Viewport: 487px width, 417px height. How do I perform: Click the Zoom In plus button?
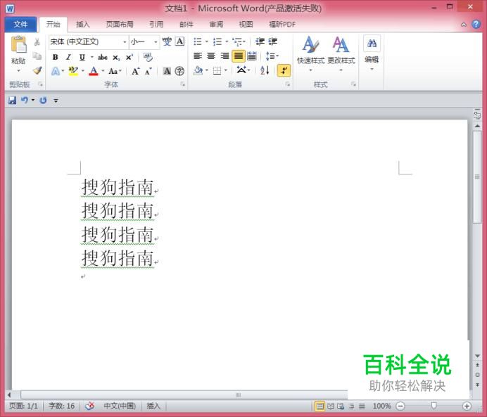pyautogui.click(x=467, y=406)
